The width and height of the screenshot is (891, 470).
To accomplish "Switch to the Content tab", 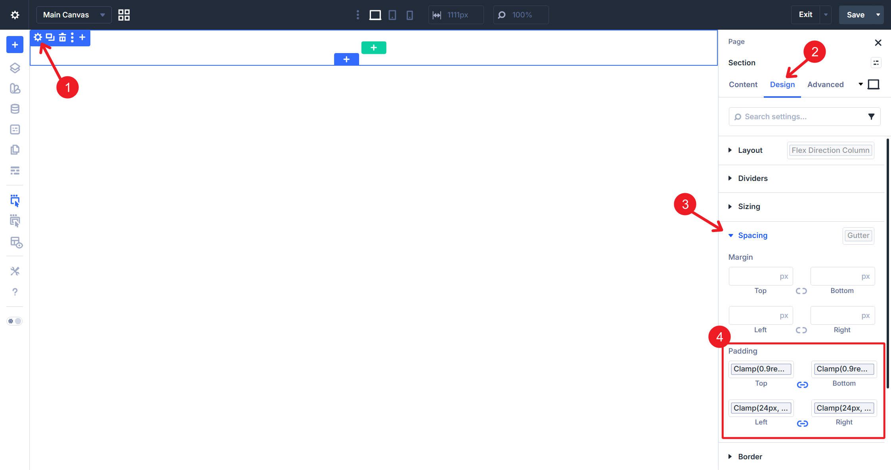I will coord(743,84).
